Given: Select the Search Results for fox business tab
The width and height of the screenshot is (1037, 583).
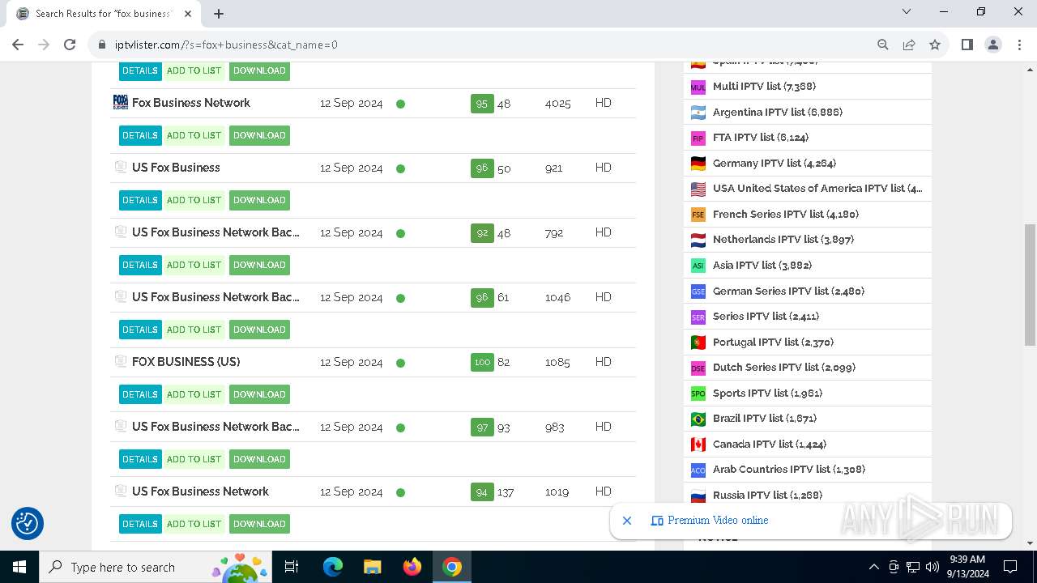Looking at the screenshot, I should tap(104, 14).
